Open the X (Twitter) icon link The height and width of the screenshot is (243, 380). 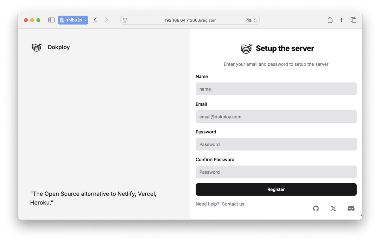pyautogui.click(x=333, y=208)
